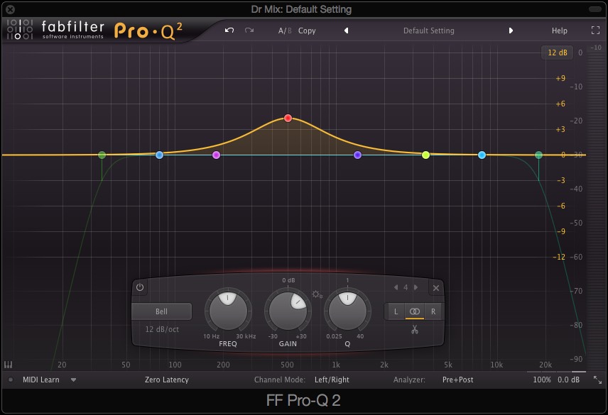608x415 pixels.
Task: Select the blue band dot near 80 Hz
Action: click(x=159, y=155)
